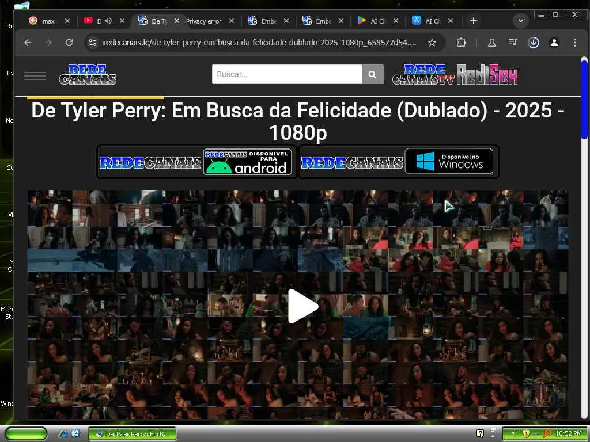
Task: Open the extensions puzzle icon
Action: (x=461, y=43)
